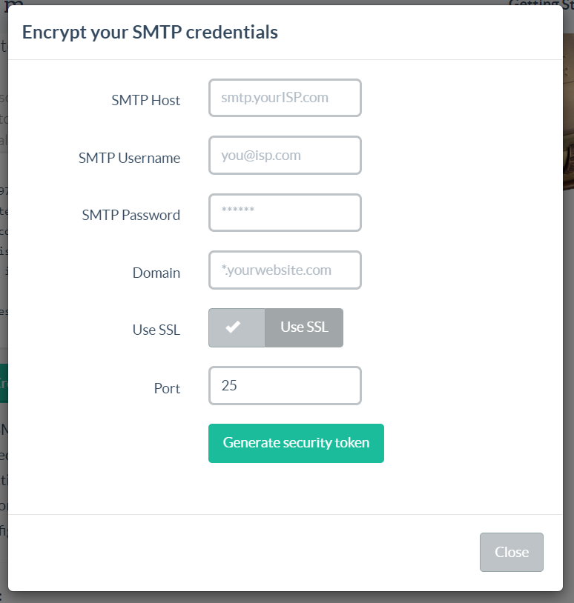Click the Domain label
This screenshot has height=603, width=574.
coord(156,273)
